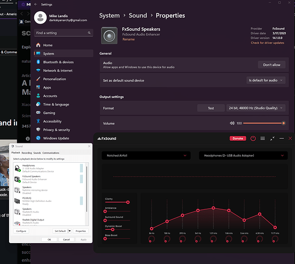The height and width of the screenshot is (264, 295).
Task: Click the FxSound shrink-to-mini-mode icon
Action: coord(272,139)
